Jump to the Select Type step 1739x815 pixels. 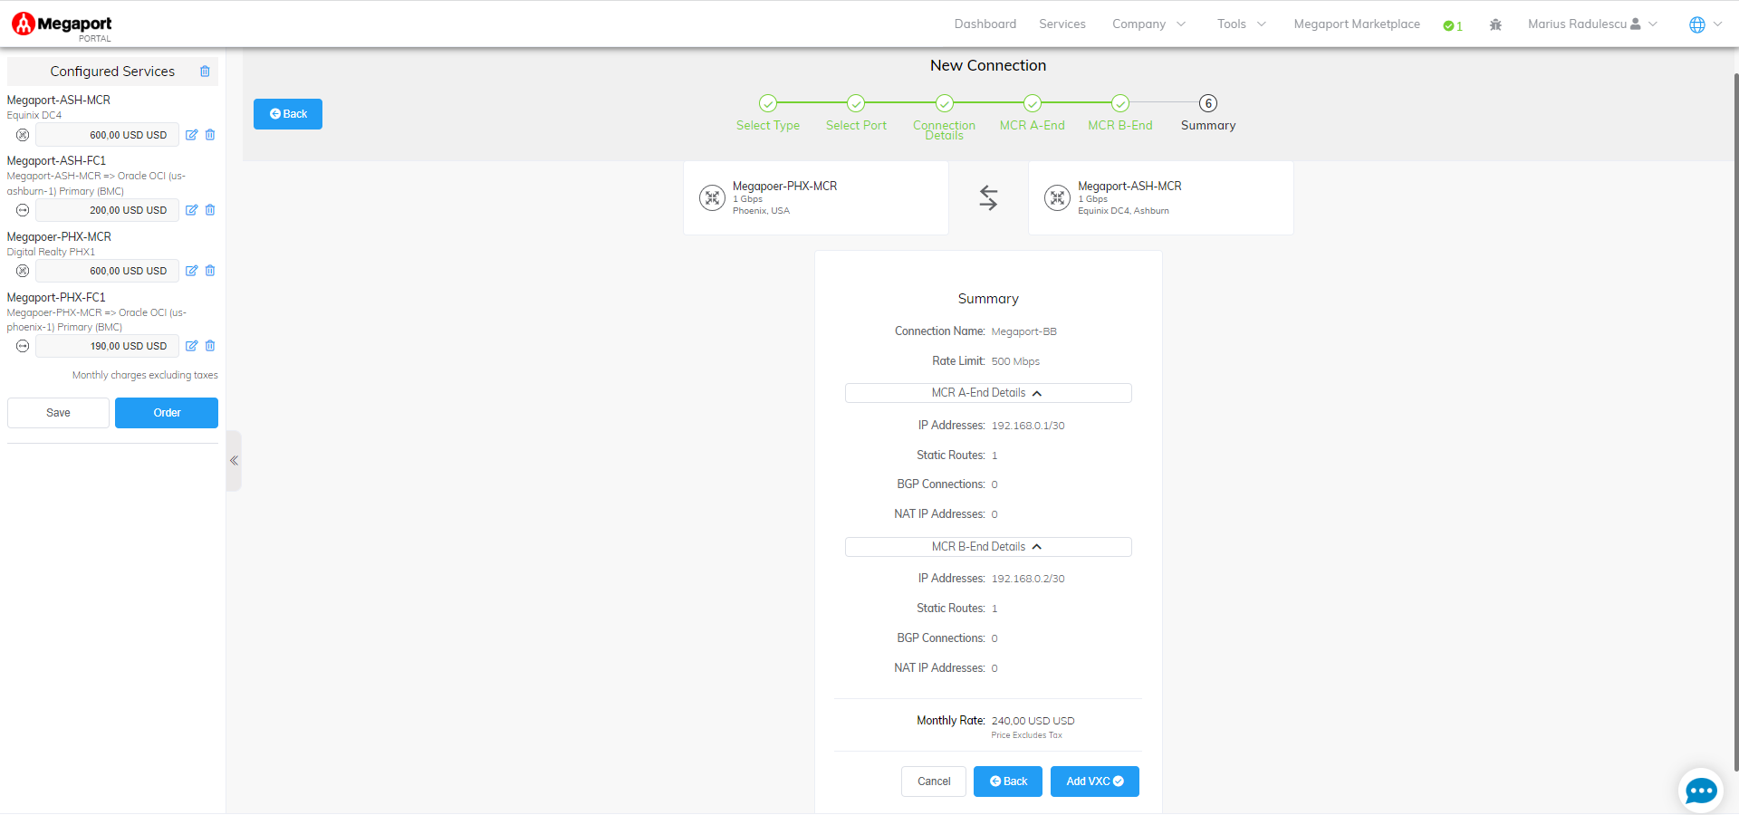click(768, 114)
